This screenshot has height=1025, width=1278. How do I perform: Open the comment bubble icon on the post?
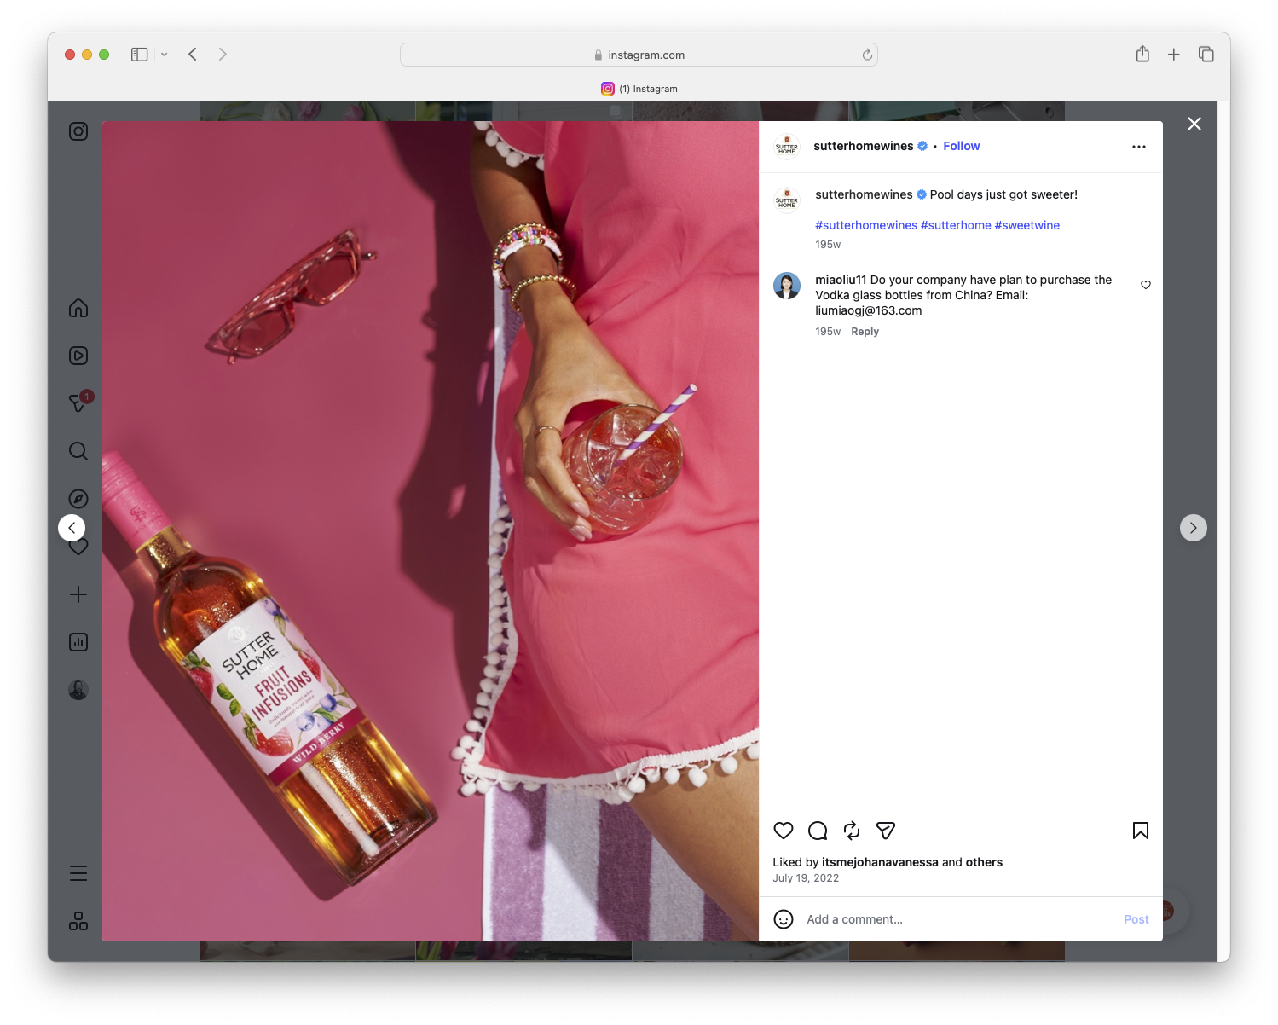(817, 831)
